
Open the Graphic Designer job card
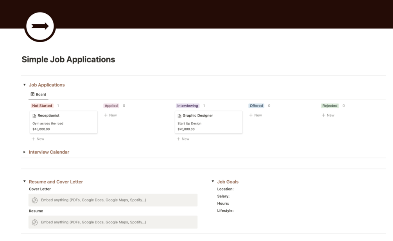208,122
